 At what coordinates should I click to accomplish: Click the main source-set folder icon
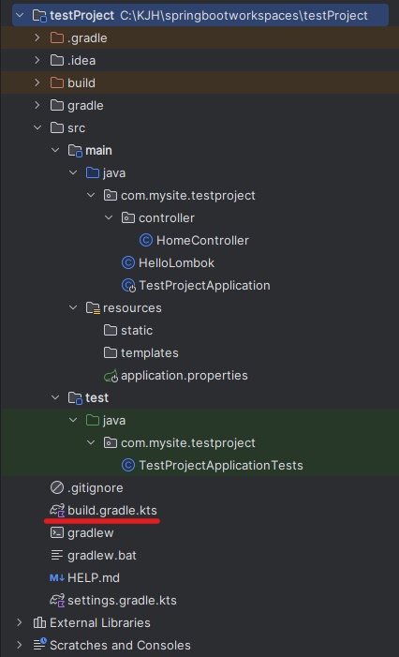click(75, 150)
